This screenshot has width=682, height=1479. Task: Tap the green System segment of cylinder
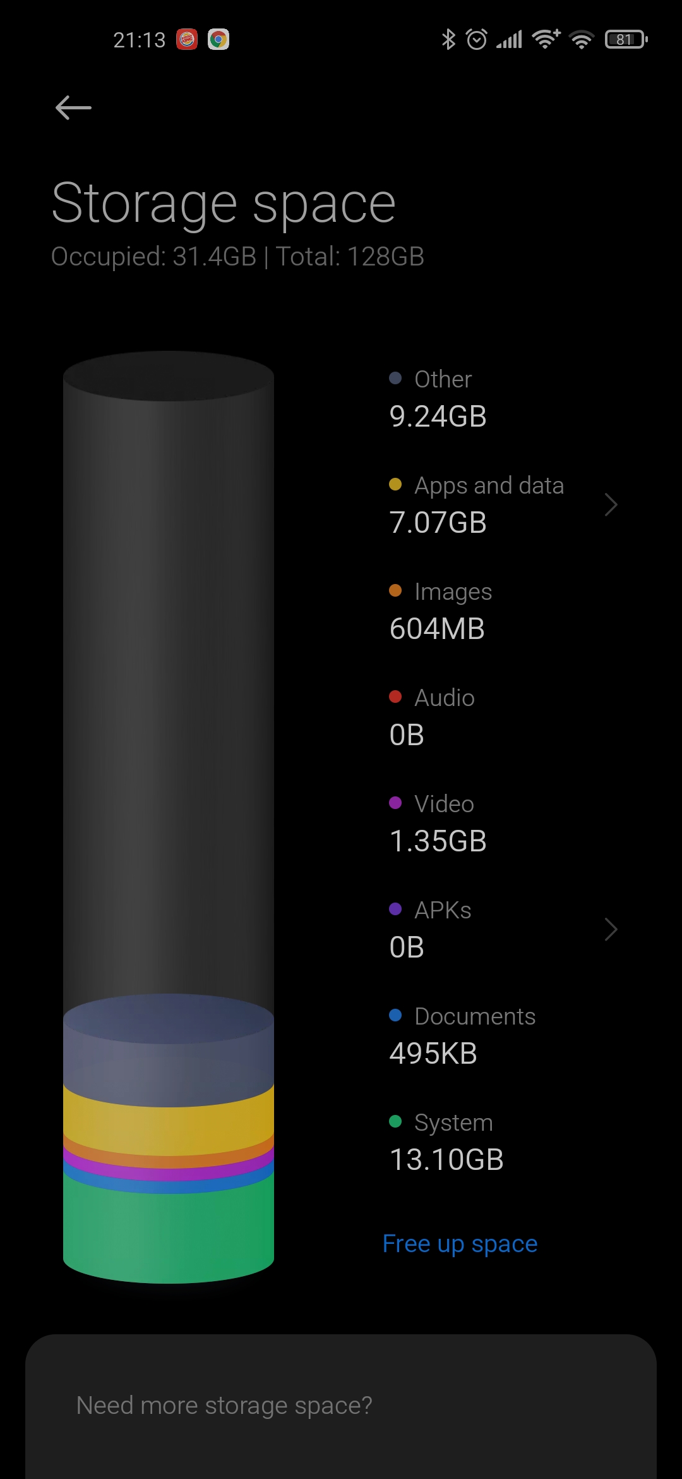(x=169, y=1232)
